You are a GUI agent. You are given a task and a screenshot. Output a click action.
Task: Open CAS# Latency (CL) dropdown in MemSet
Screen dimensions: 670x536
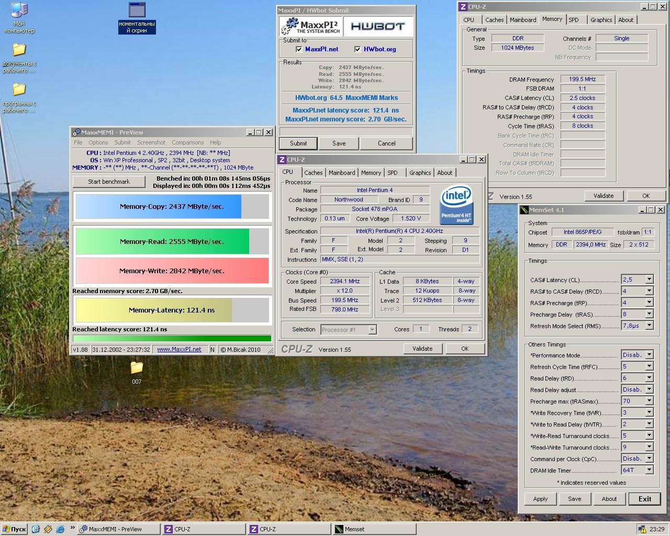[x=649, y=280]
